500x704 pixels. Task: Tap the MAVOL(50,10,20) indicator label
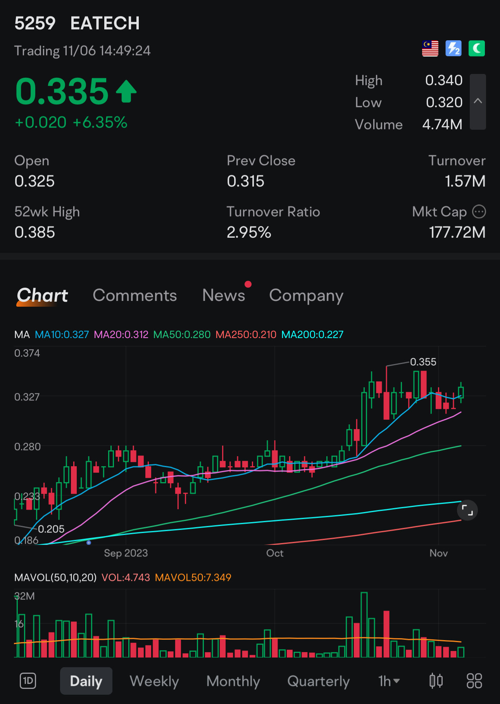click(x=55, y=577)
